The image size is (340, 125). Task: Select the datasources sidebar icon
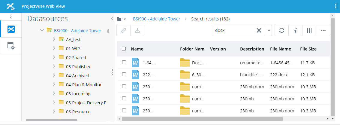click(11, 29)
